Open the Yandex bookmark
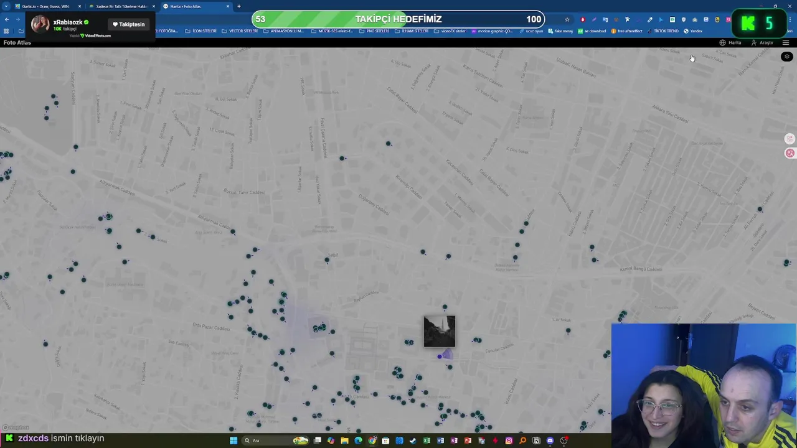Screen dimensions: 797x448 (x=693, y=31)
